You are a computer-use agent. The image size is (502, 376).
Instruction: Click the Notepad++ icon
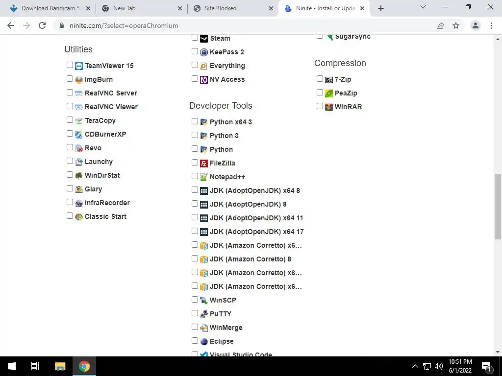(204, 177)
